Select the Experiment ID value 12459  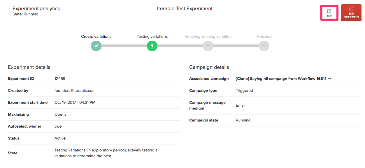tap(60, 78)
